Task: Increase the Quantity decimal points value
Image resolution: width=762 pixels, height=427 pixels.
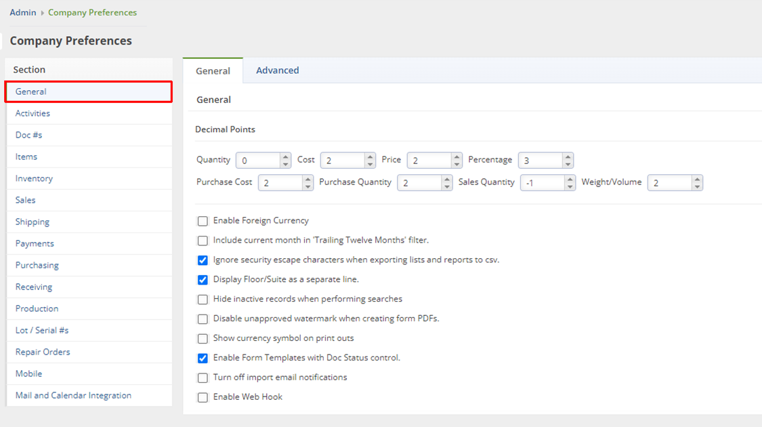Action: (x=285, y=157)
